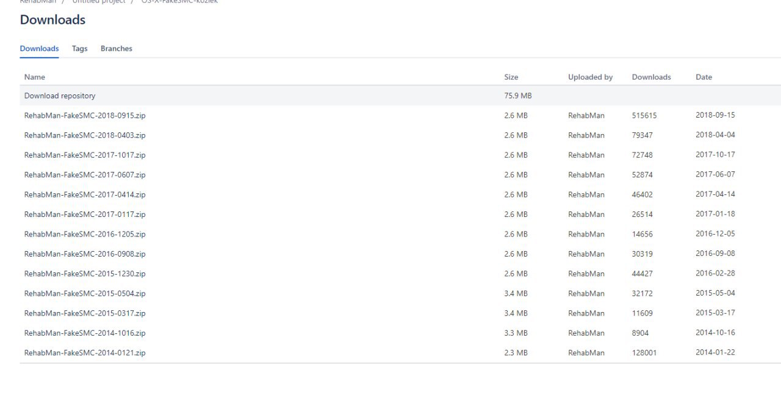Image resolution: width=781 pixels, height=401 pixels.
Task: Open the Downloads tab
Action: click(39, 49)
